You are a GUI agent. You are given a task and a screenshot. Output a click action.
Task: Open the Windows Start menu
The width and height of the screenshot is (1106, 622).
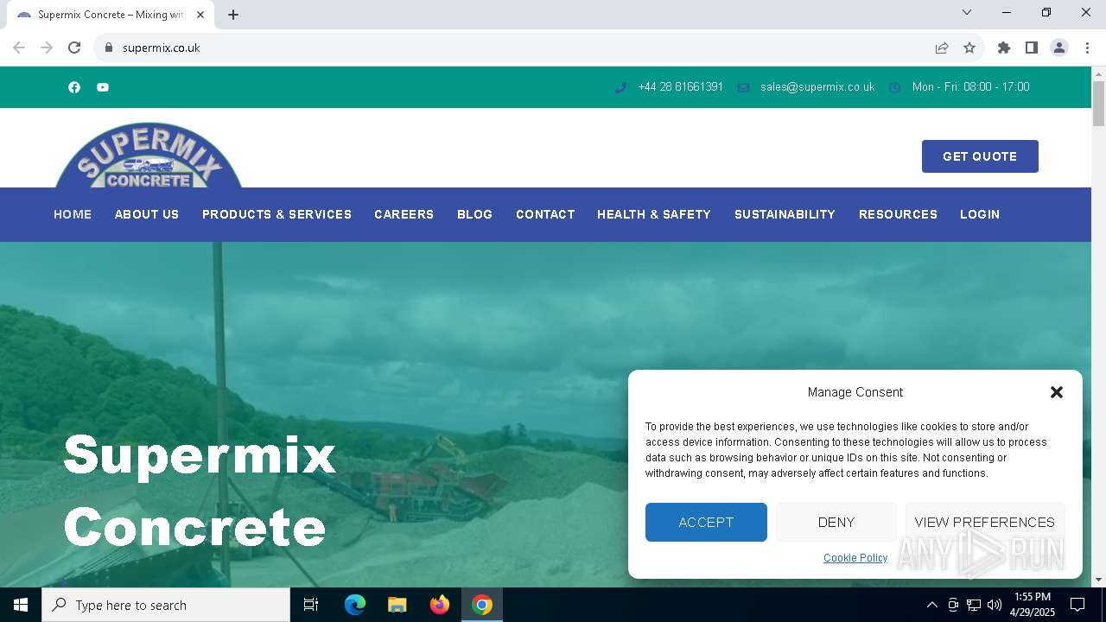click(x=21, y=605)
